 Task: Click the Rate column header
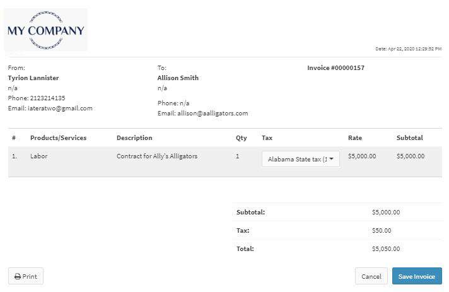355,137
